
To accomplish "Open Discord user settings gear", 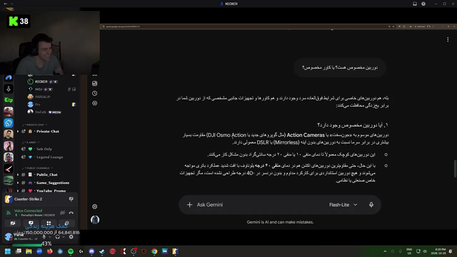I will 71,237.
